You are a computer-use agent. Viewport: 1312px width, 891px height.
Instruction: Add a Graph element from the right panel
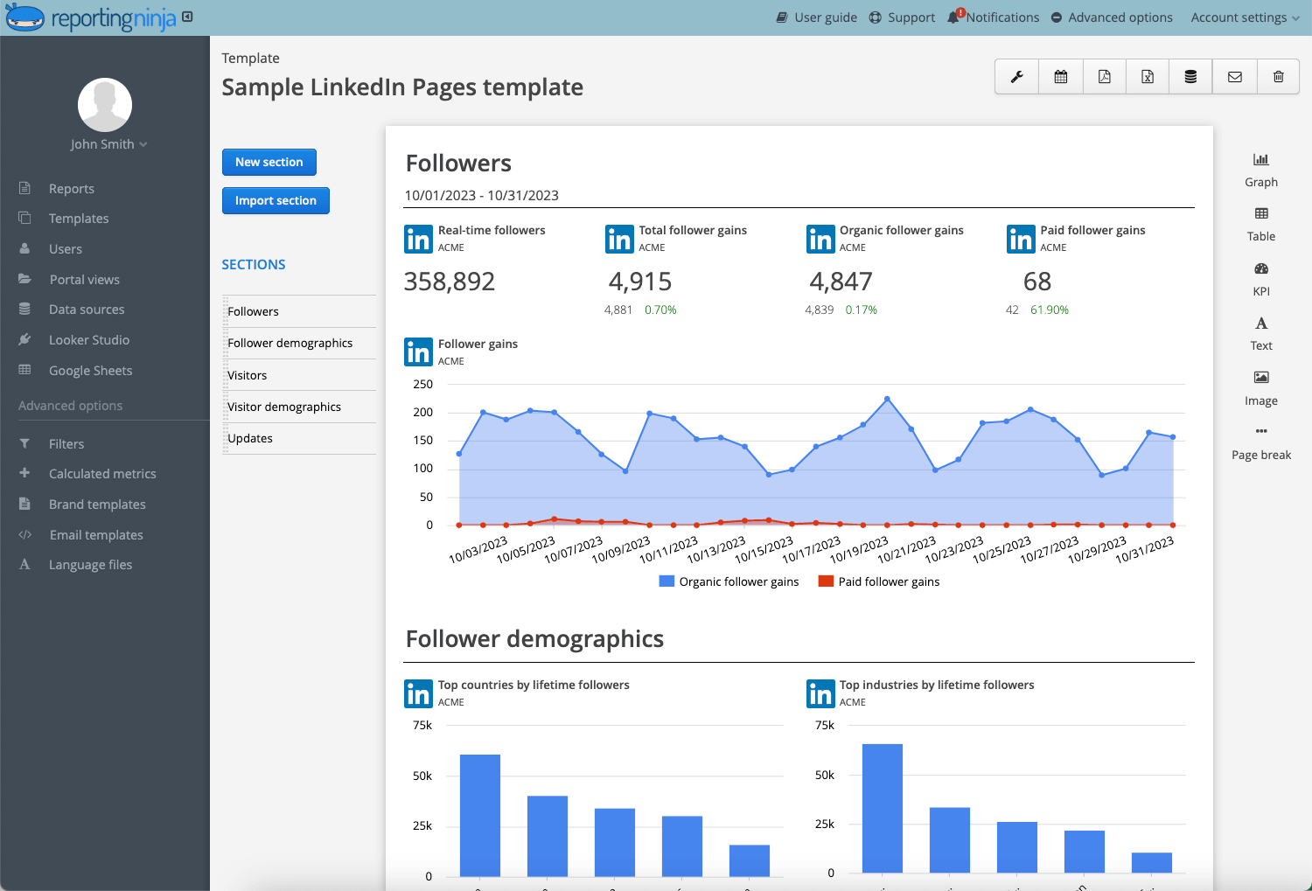click(x=1260, y=171)
